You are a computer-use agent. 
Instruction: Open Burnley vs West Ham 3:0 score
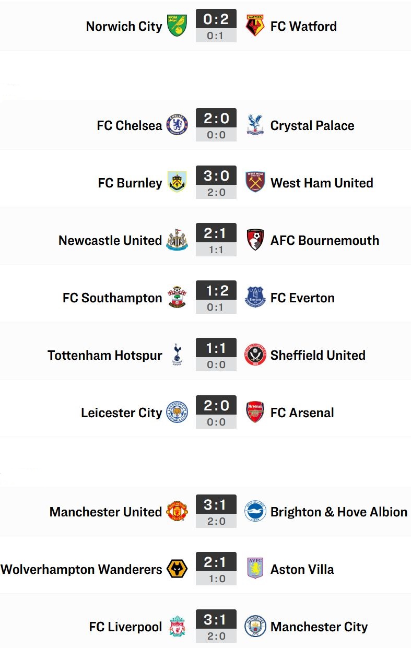tap(216, 176)
